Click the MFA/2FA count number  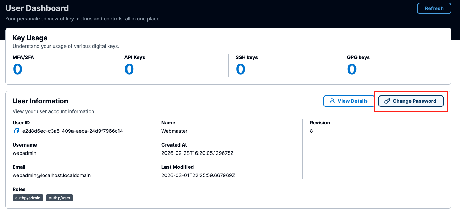(x=17, y=69)
